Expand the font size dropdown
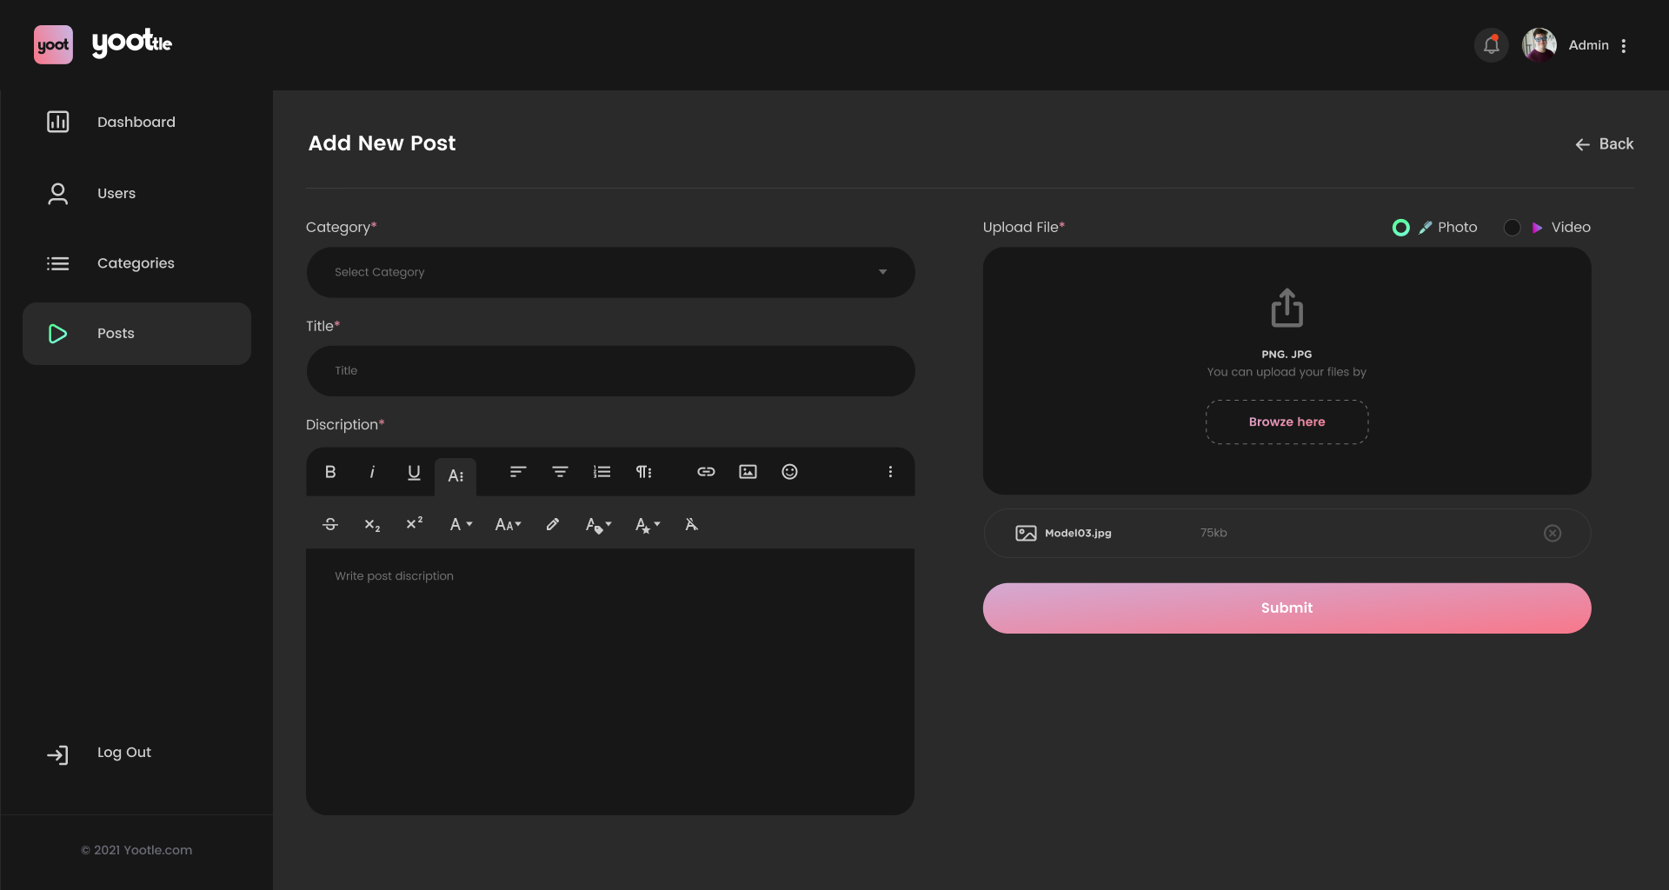 pos(508,525)
